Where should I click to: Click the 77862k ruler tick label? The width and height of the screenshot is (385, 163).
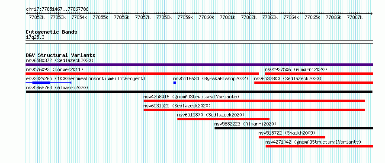click(249, 17)
